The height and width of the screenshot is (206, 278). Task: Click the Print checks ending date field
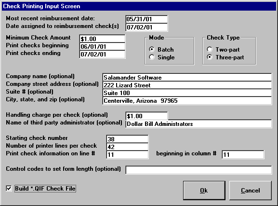pos(102,55)
